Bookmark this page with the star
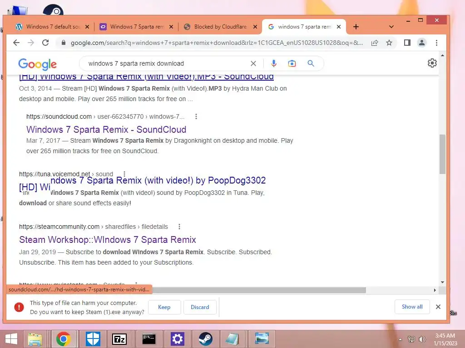Image resolution: width=465 pixels, height=348 pixels. (x=389, y=43)
